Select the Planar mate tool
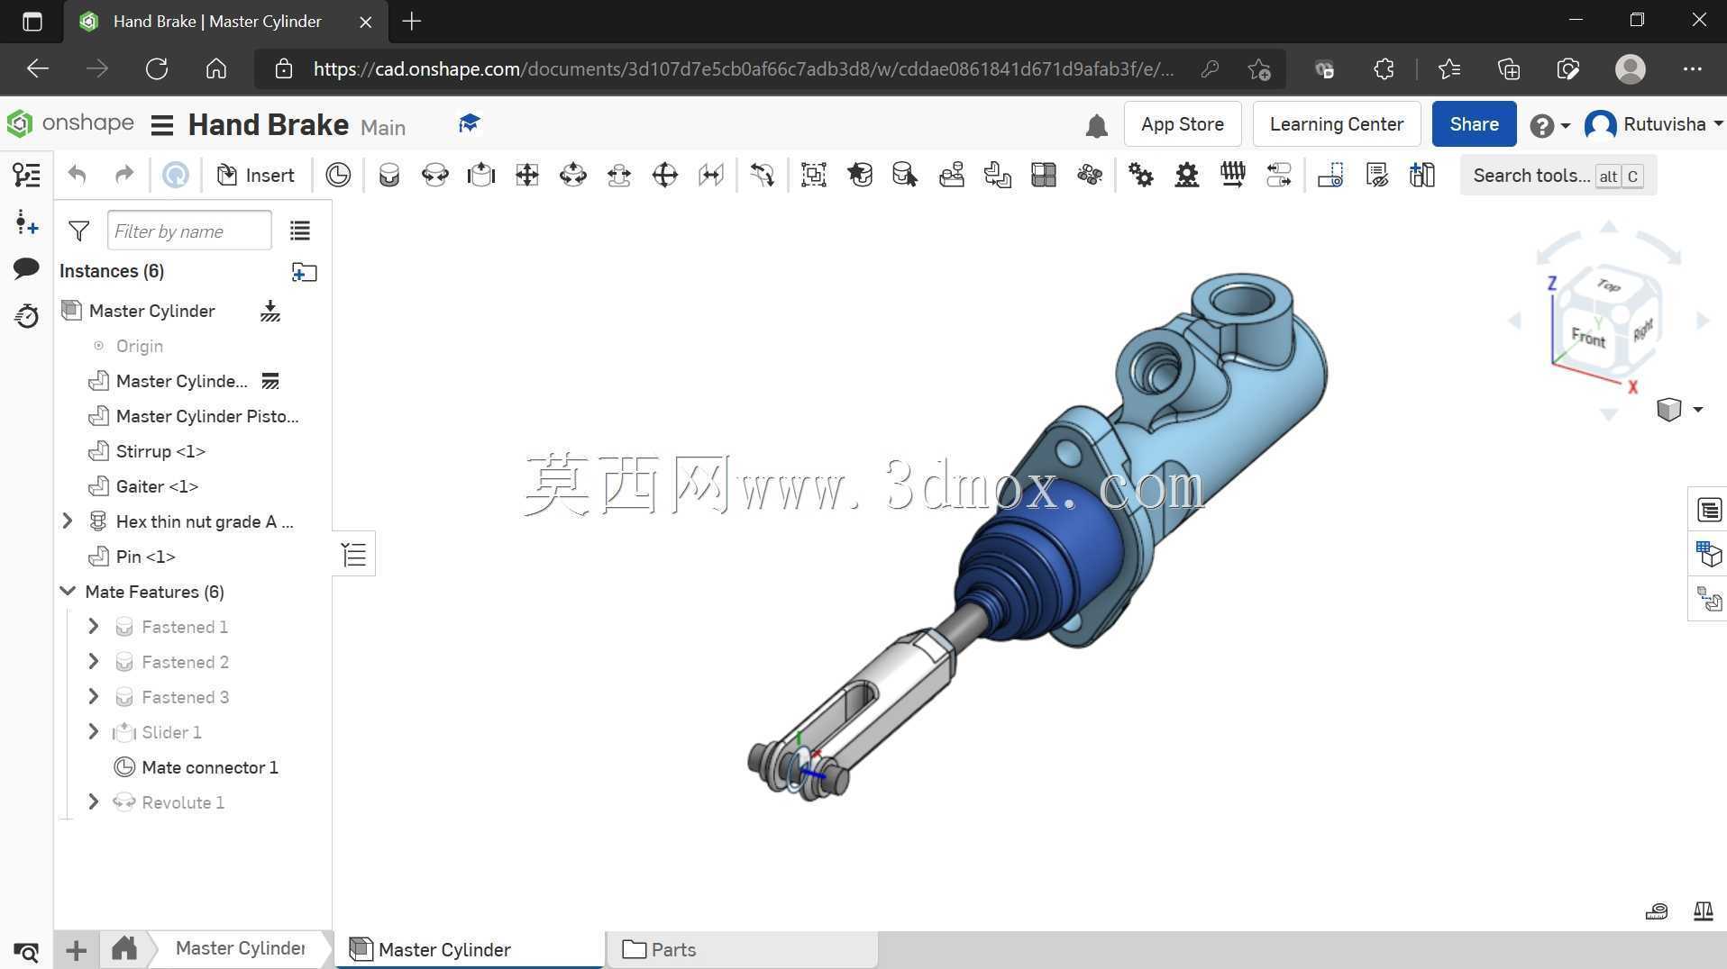 point(527,175)
